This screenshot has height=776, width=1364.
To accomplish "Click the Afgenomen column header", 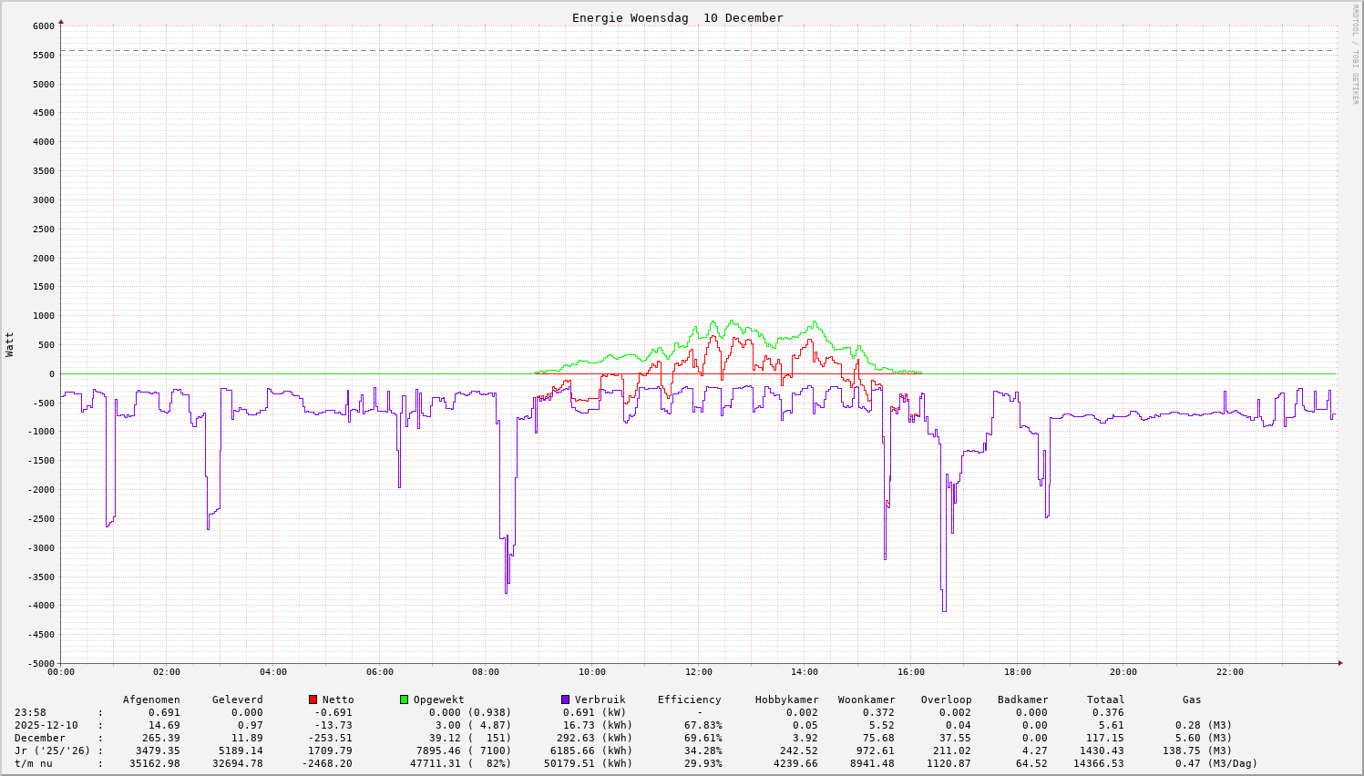I will (151, 699).
